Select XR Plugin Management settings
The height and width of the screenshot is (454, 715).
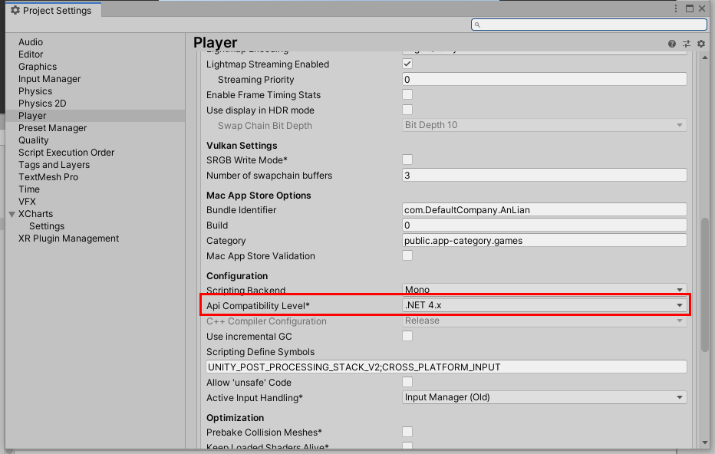[x=68, y=238]
